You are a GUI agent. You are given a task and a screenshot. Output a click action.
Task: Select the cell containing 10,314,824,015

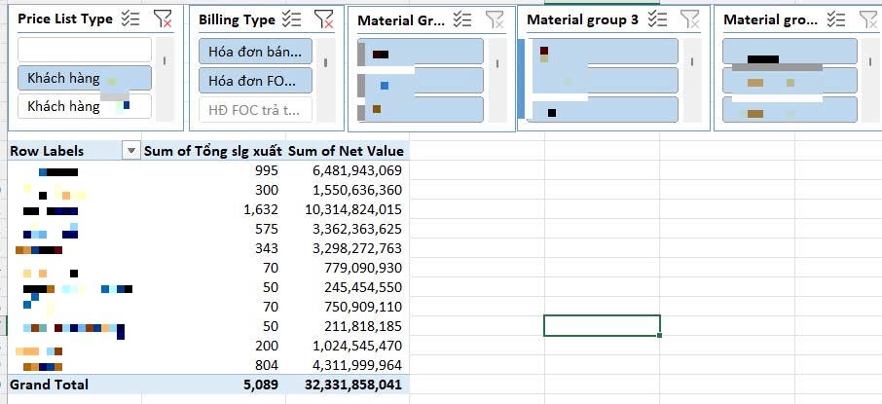pyautogui.click(x=346, y=209)
